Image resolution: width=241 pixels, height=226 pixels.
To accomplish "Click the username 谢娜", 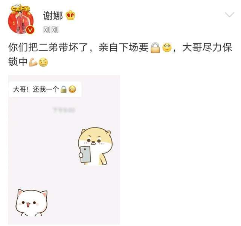I will click(53, 15).
